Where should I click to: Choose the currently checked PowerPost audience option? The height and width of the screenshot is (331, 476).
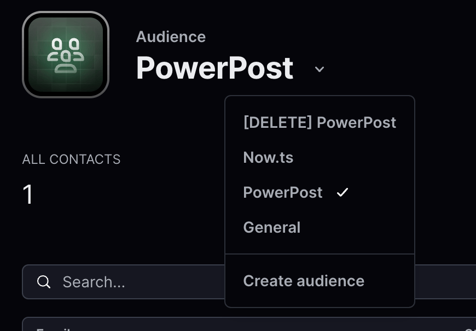coord(283,193)
